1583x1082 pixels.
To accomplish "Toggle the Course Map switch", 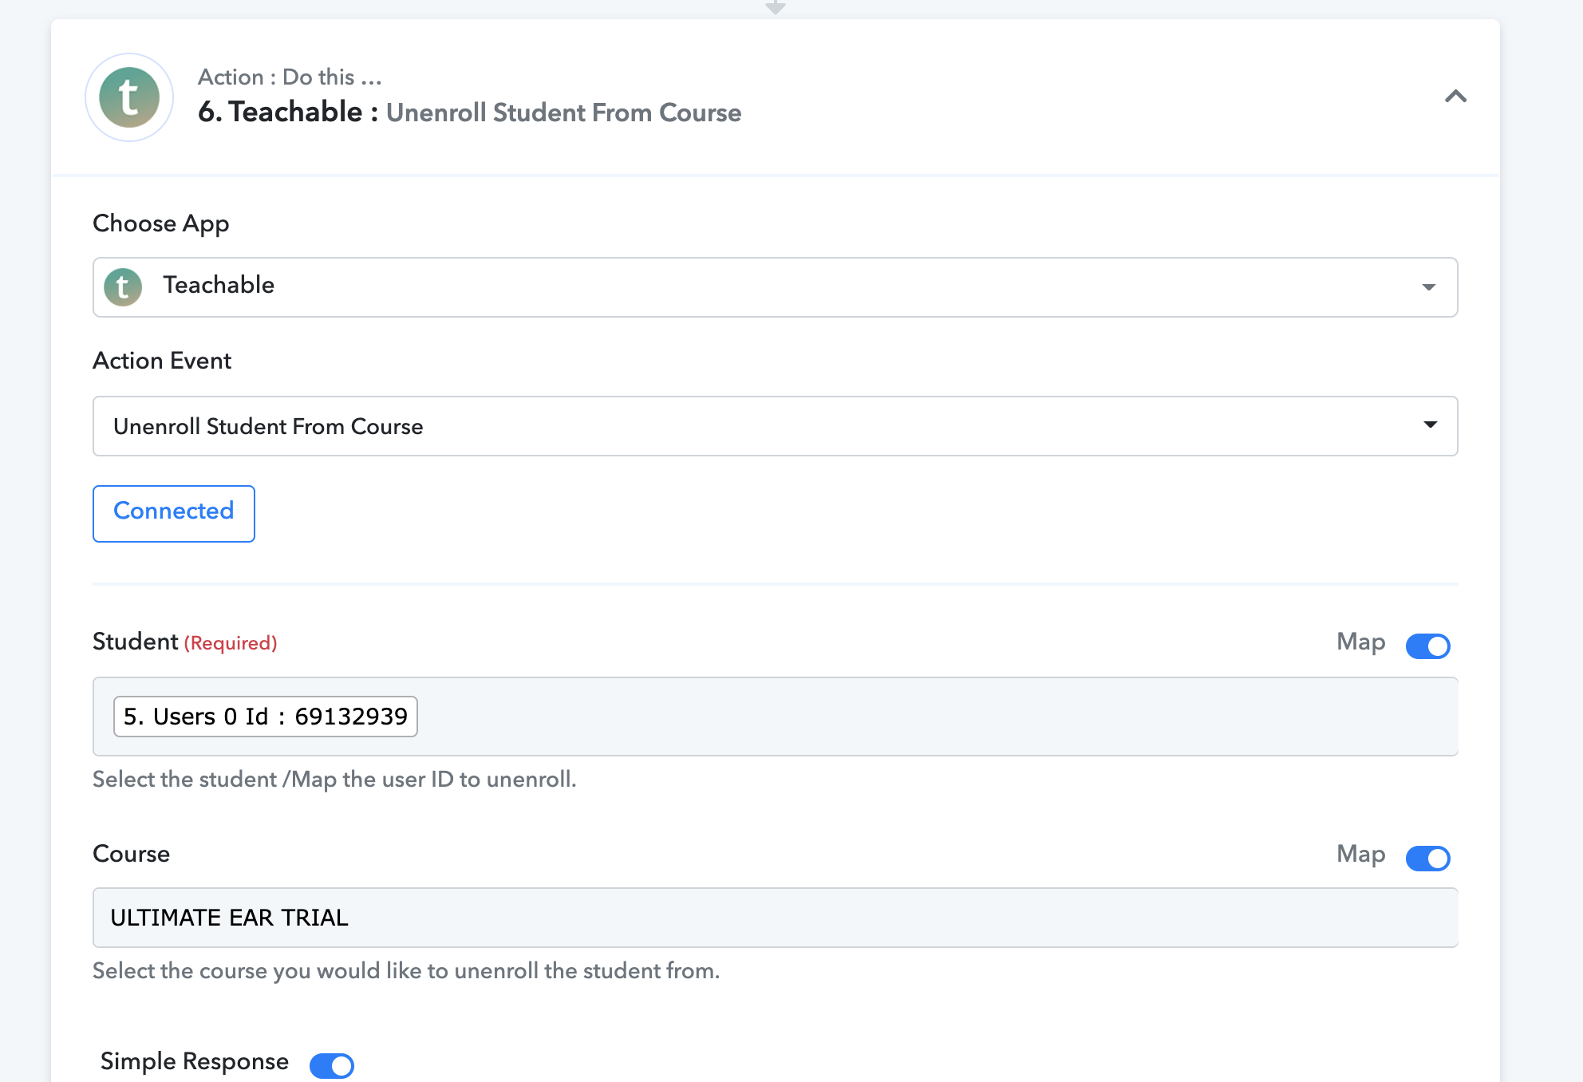I will point(1427,858).
